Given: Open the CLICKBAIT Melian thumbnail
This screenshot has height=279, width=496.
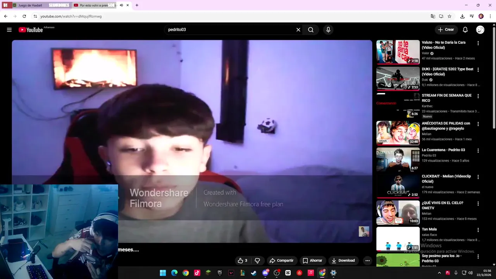Looking at the screenshot, I should 398,186.
